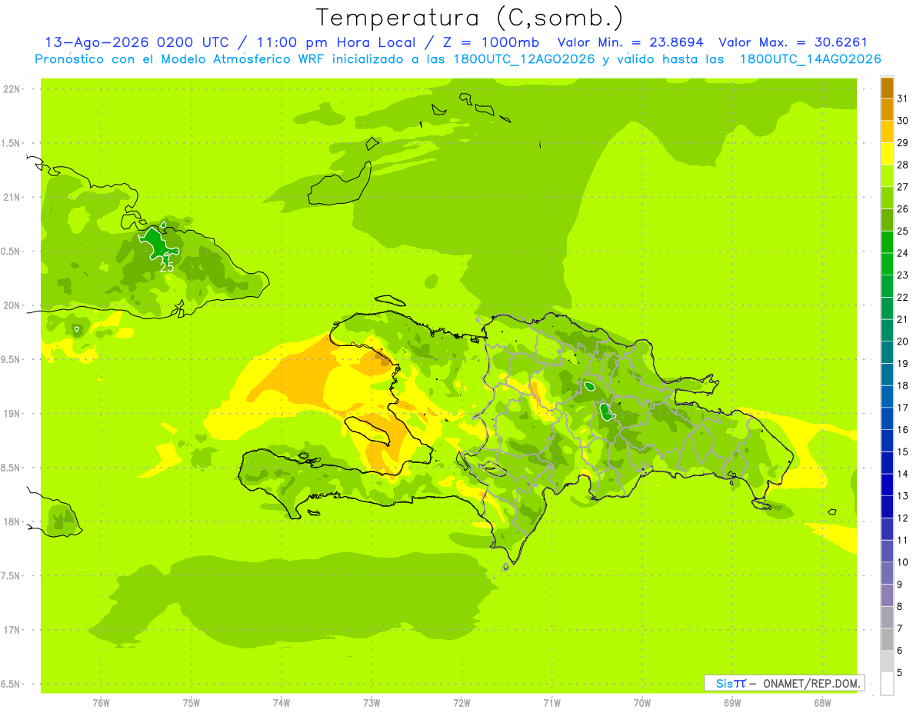The image size is (923, 713).
Task: Click the '17N' latitude axis label
Action: pyautogui.click(x=12, y=631)
